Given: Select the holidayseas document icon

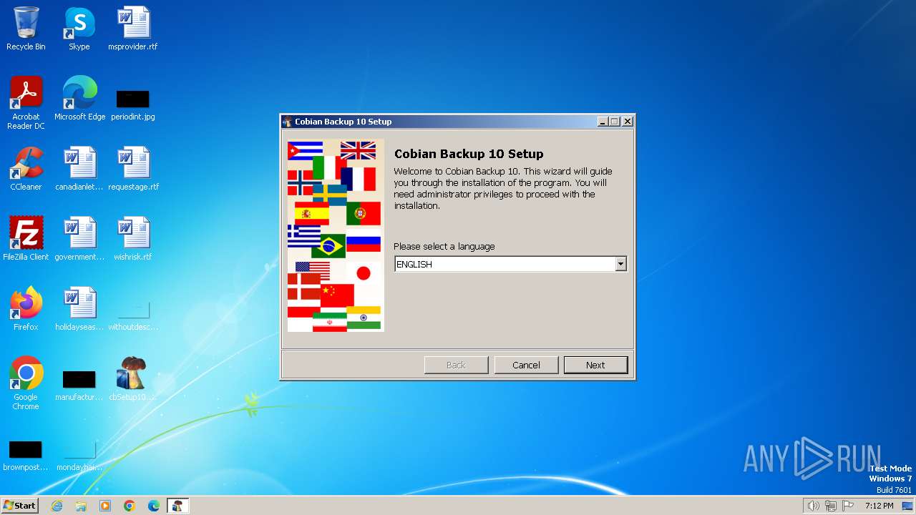Looking at the screenshot, I should 79,310.
